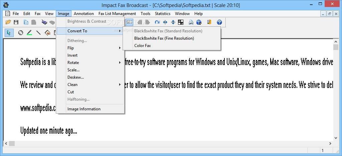Open the View menu
342x156 pixels.
pyautogui.click(x=49, y=13)
